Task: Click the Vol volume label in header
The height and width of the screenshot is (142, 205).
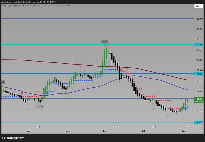Action: (68, 6)
